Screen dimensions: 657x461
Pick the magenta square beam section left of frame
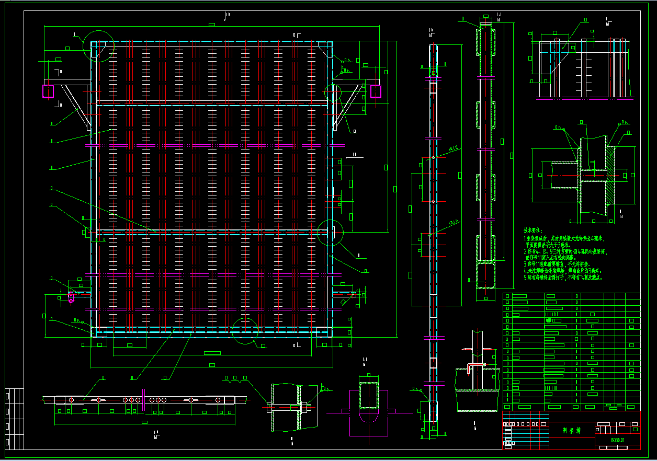coord(48,91)
